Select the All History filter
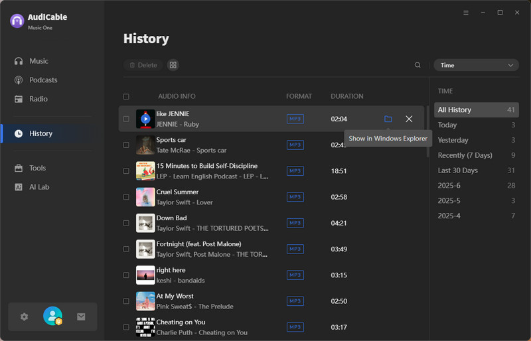The width and height of the screenshot is (531, 341). tap(476, 109)
